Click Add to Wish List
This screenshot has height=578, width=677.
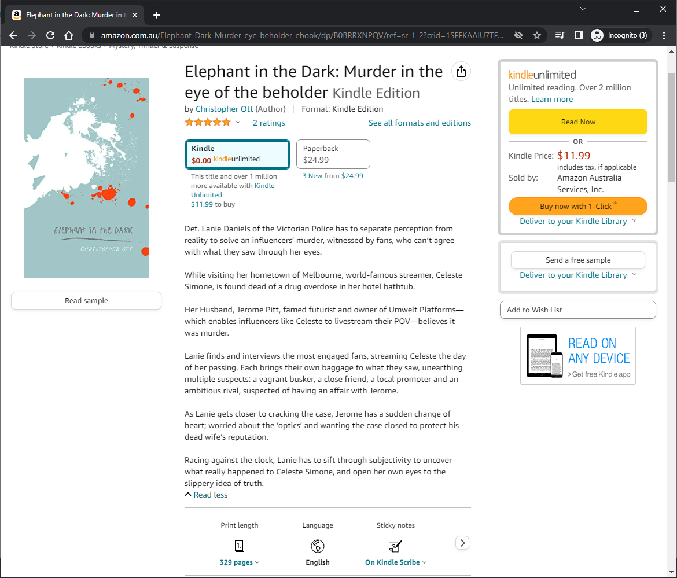(x=578, y=310)
